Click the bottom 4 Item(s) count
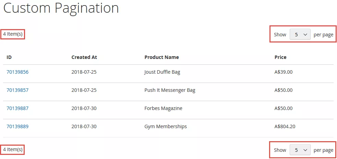The height and width of the screenshot is (159, 337). (13, 149)
